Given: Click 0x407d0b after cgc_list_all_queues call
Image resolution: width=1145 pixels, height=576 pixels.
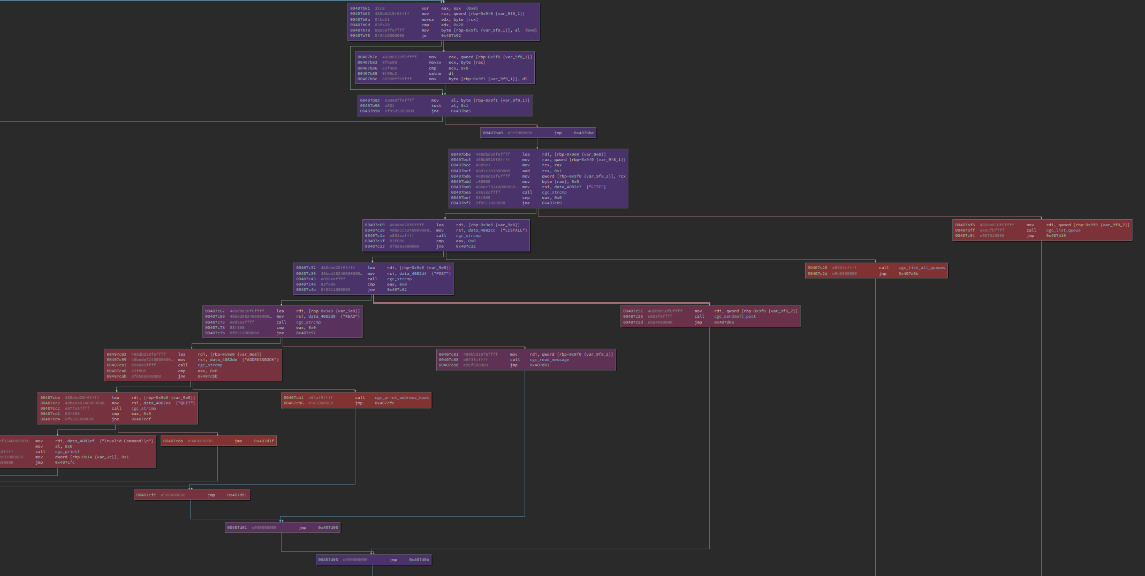Looking at the screenshot, I should coord(908,274).
